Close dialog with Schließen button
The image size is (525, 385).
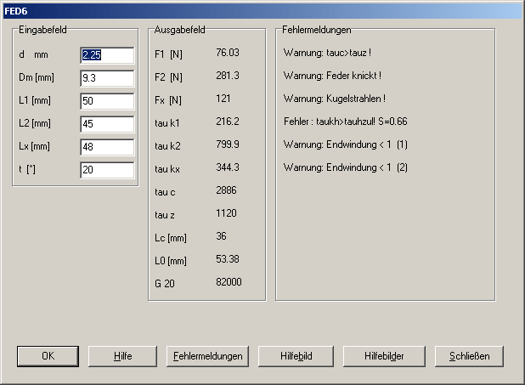[470, 356]
